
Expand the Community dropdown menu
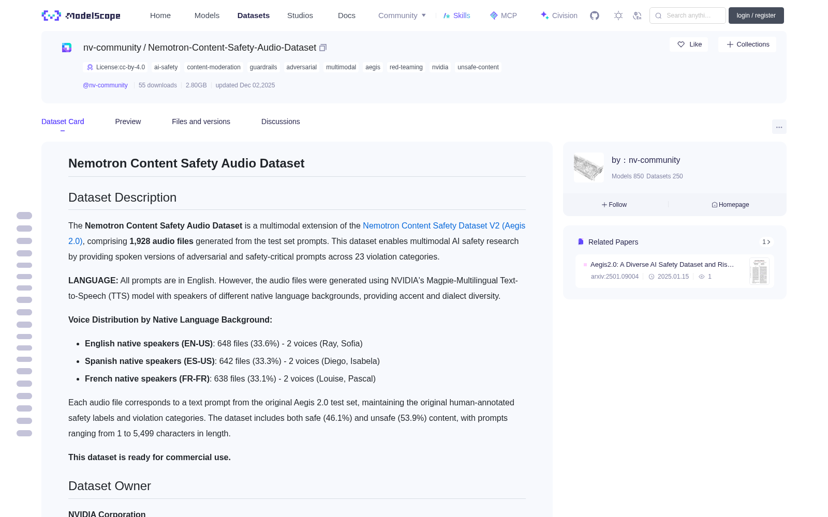402,16
